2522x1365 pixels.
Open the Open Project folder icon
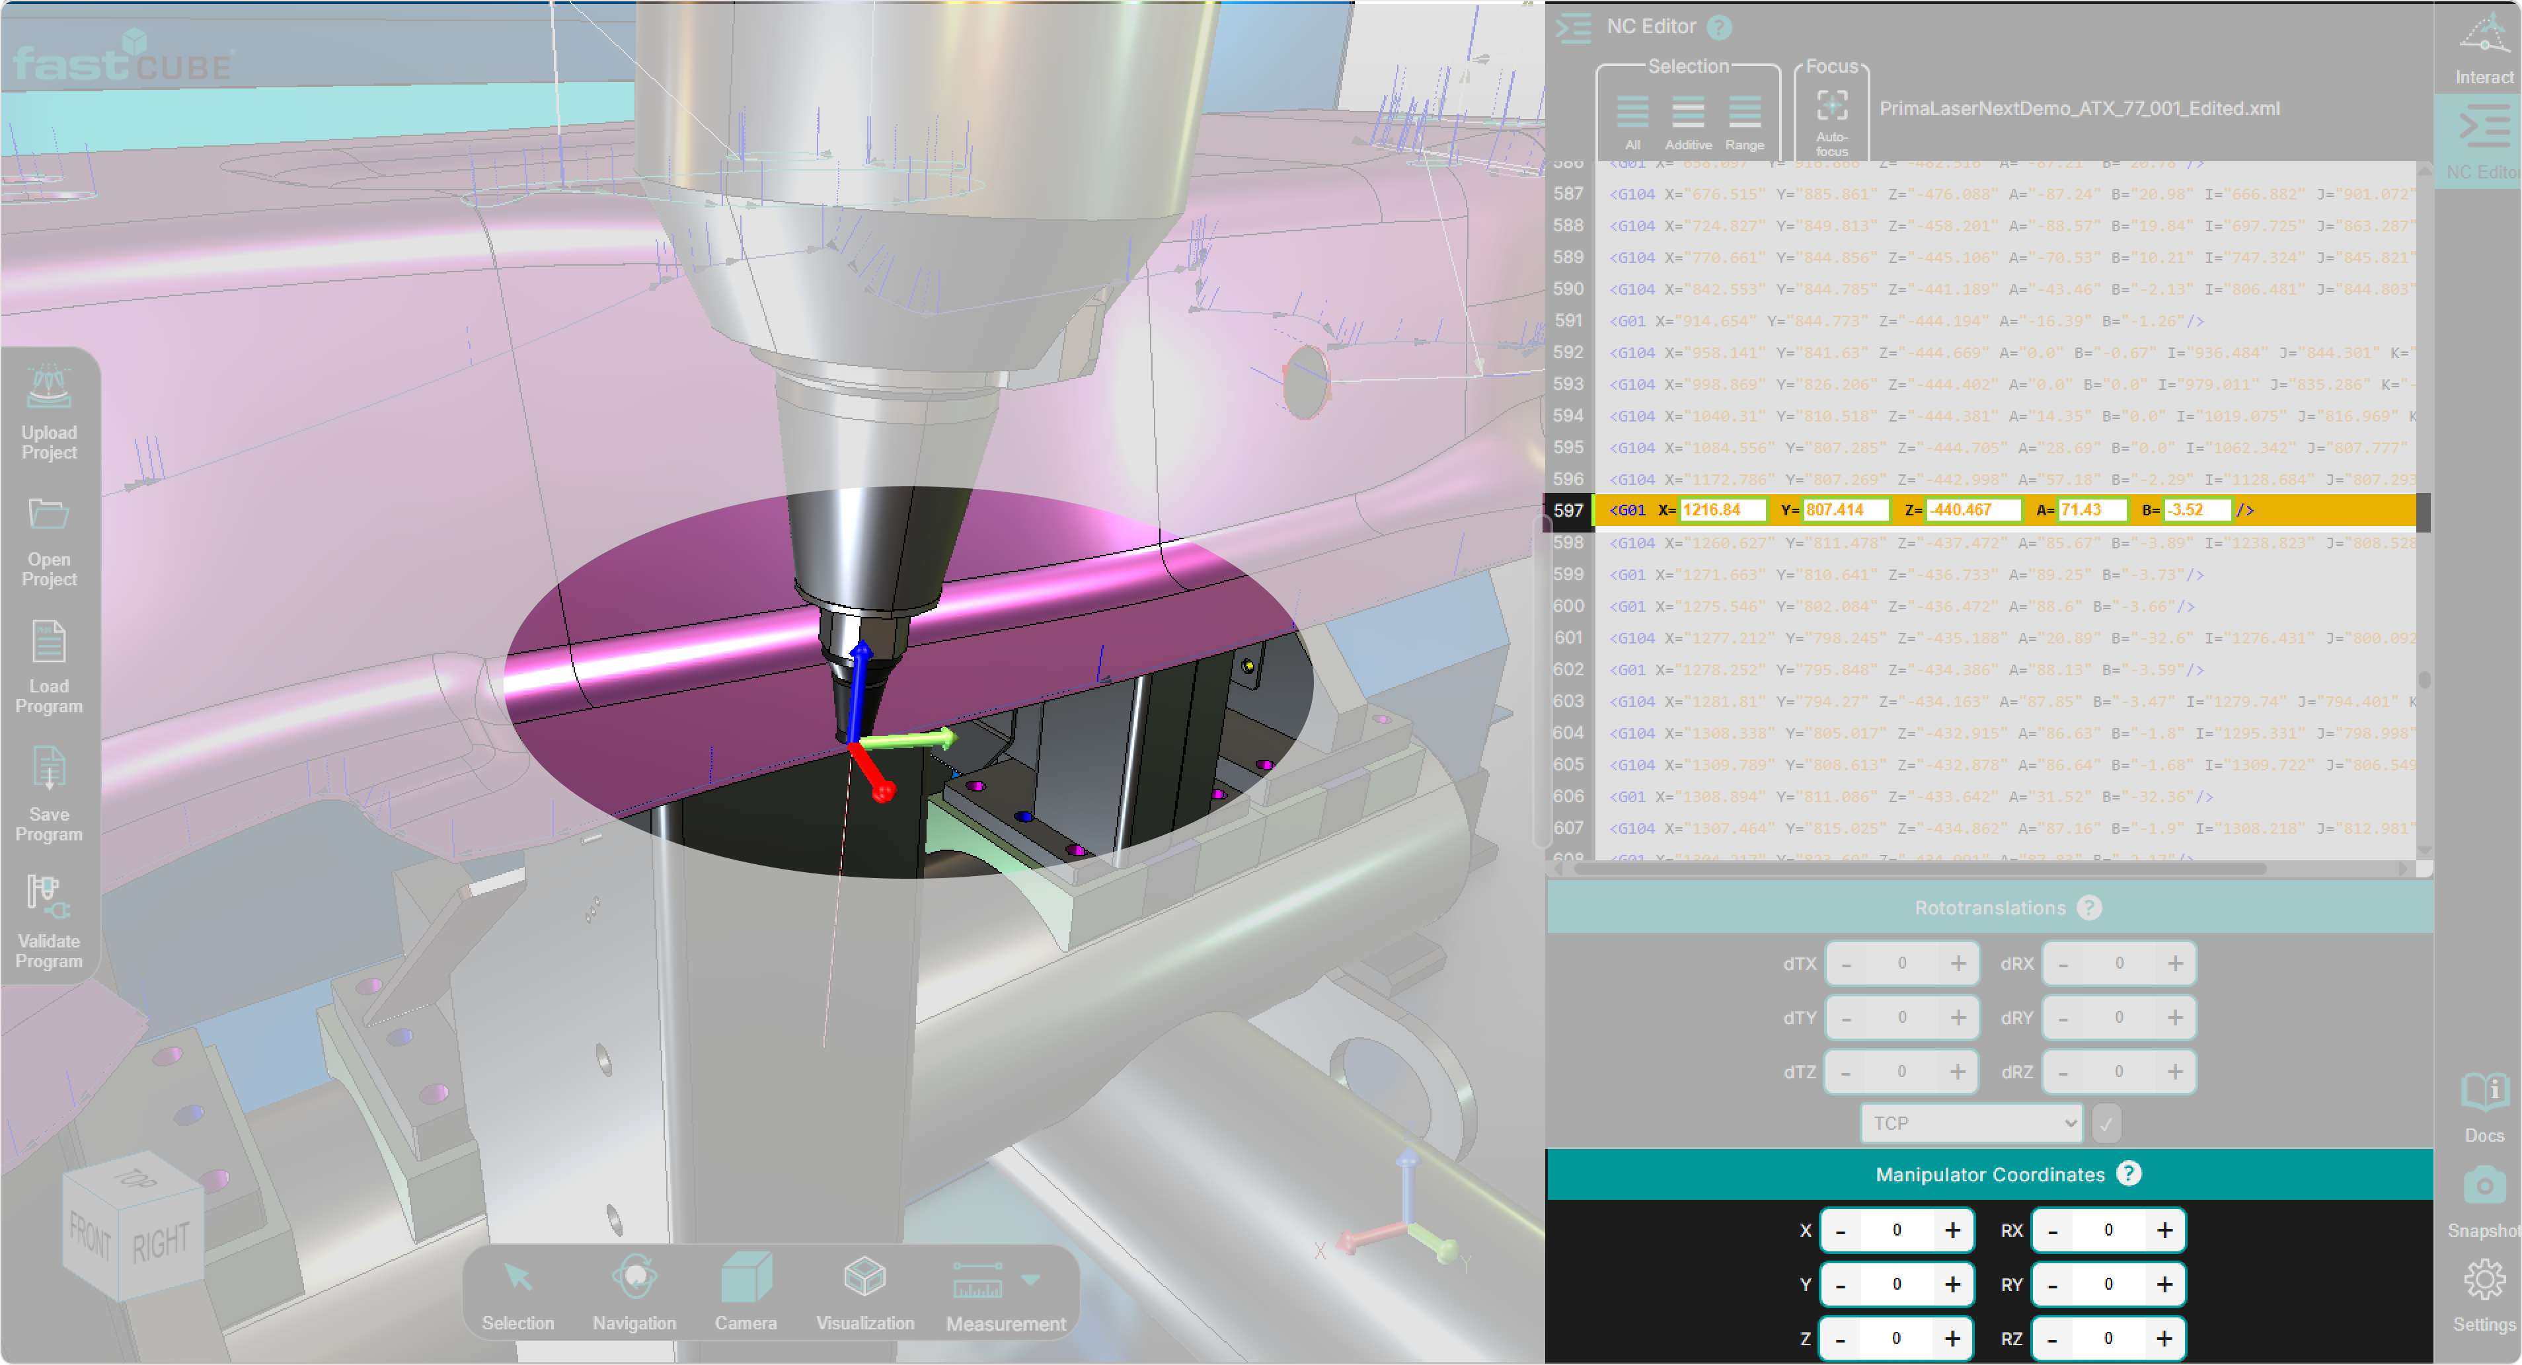point(49,515)
